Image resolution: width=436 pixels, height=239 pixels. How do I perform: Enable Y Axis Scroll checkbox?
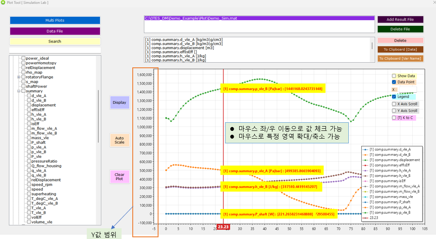tap(394, 111)
